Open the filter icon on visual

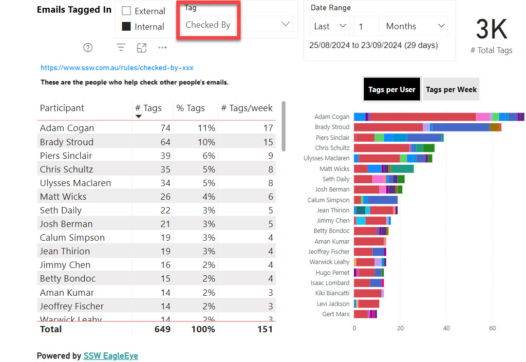121,47
